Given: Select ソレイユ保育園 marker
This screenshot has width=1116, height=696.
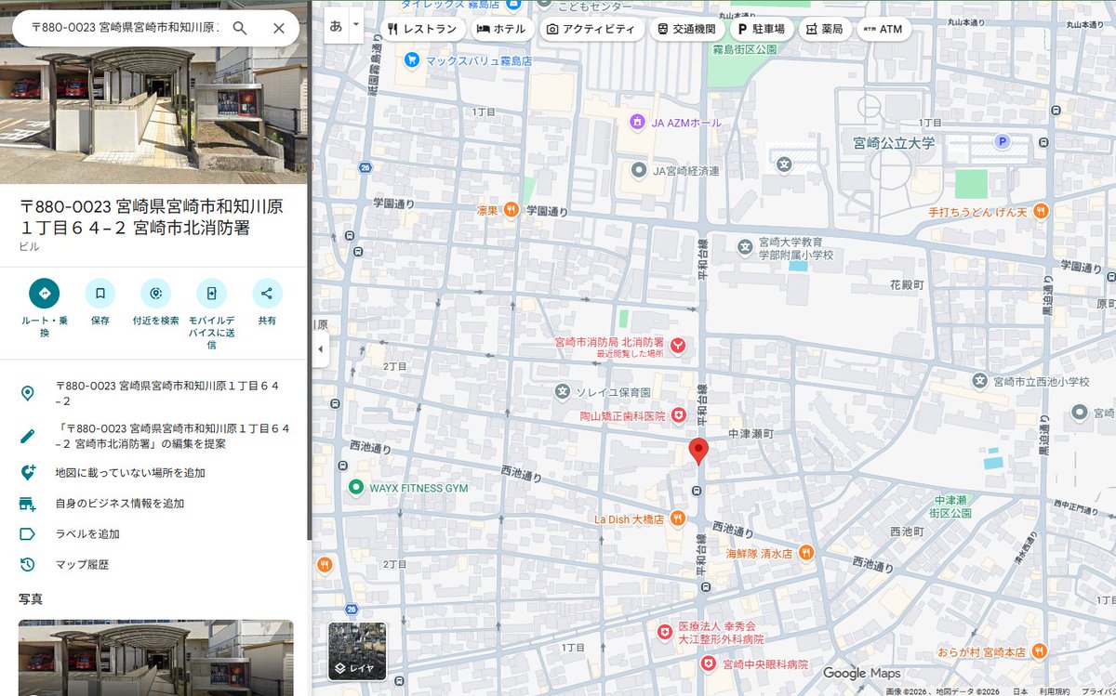Looking at the screenshot, I should 562,391.
